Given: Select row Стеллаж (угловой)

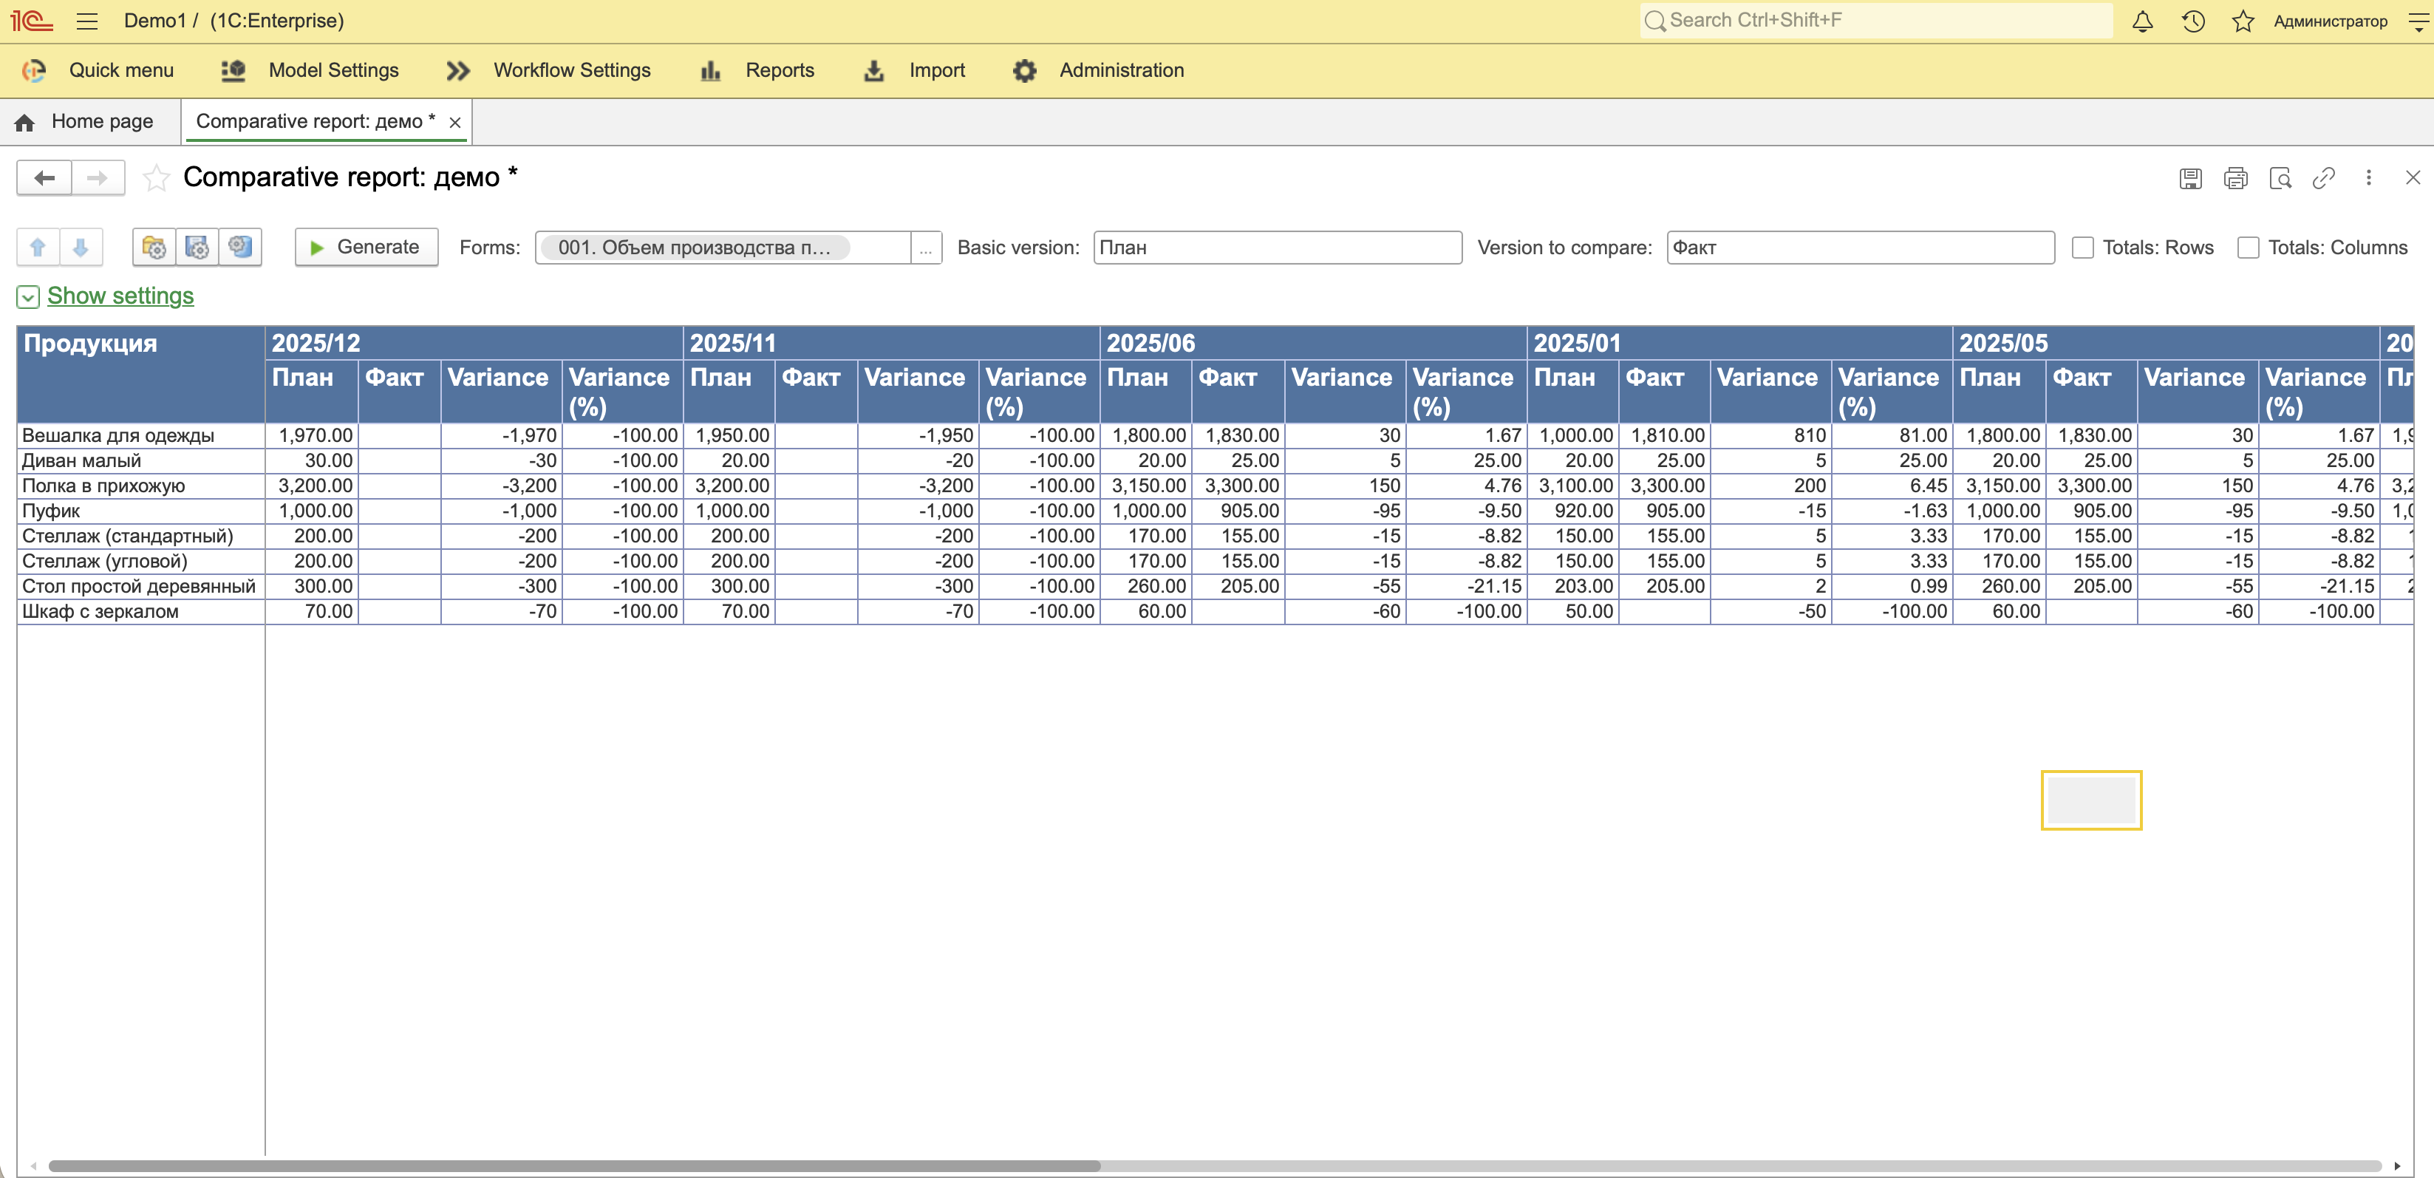Looking at the screenshot, I should 142,561.
